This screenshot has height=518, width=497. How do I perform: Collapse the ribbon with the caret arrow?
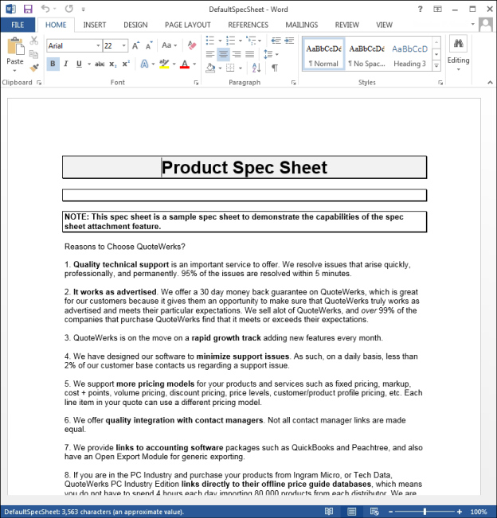490,83
